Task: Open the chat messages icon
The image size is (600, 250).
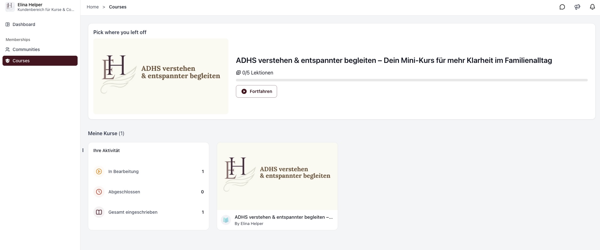Action: click(562, 7)
